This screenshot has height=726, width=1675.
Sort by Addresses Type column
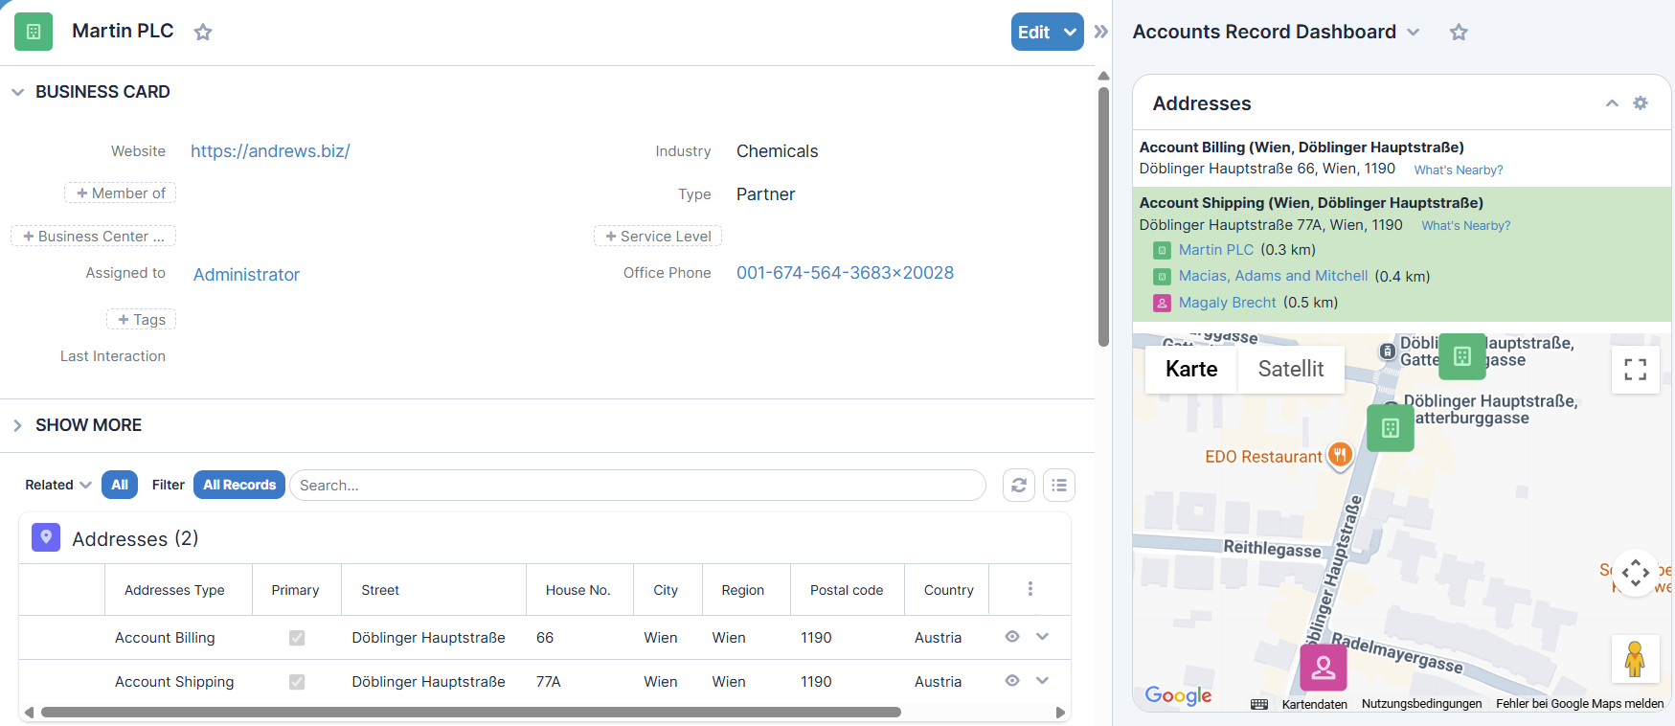(174, 590)
